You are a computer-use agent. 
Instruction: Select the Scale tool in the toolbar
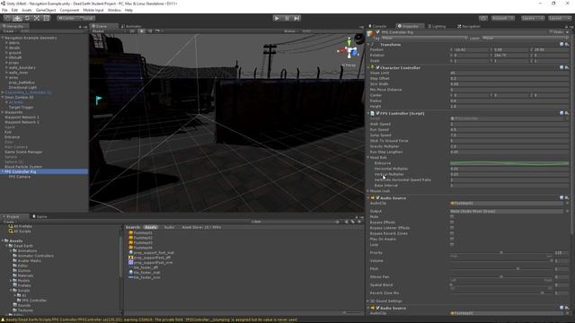(x=37, y=18)
